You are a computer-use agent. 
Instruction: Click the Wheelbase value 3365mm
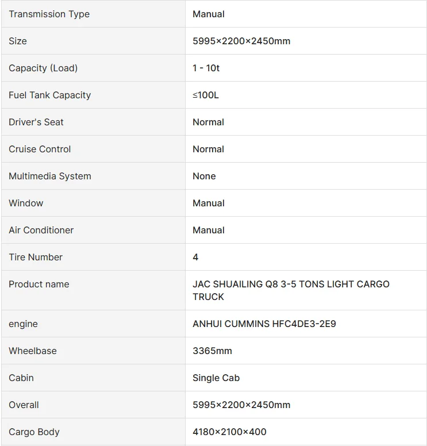click(x=212, y=351)
